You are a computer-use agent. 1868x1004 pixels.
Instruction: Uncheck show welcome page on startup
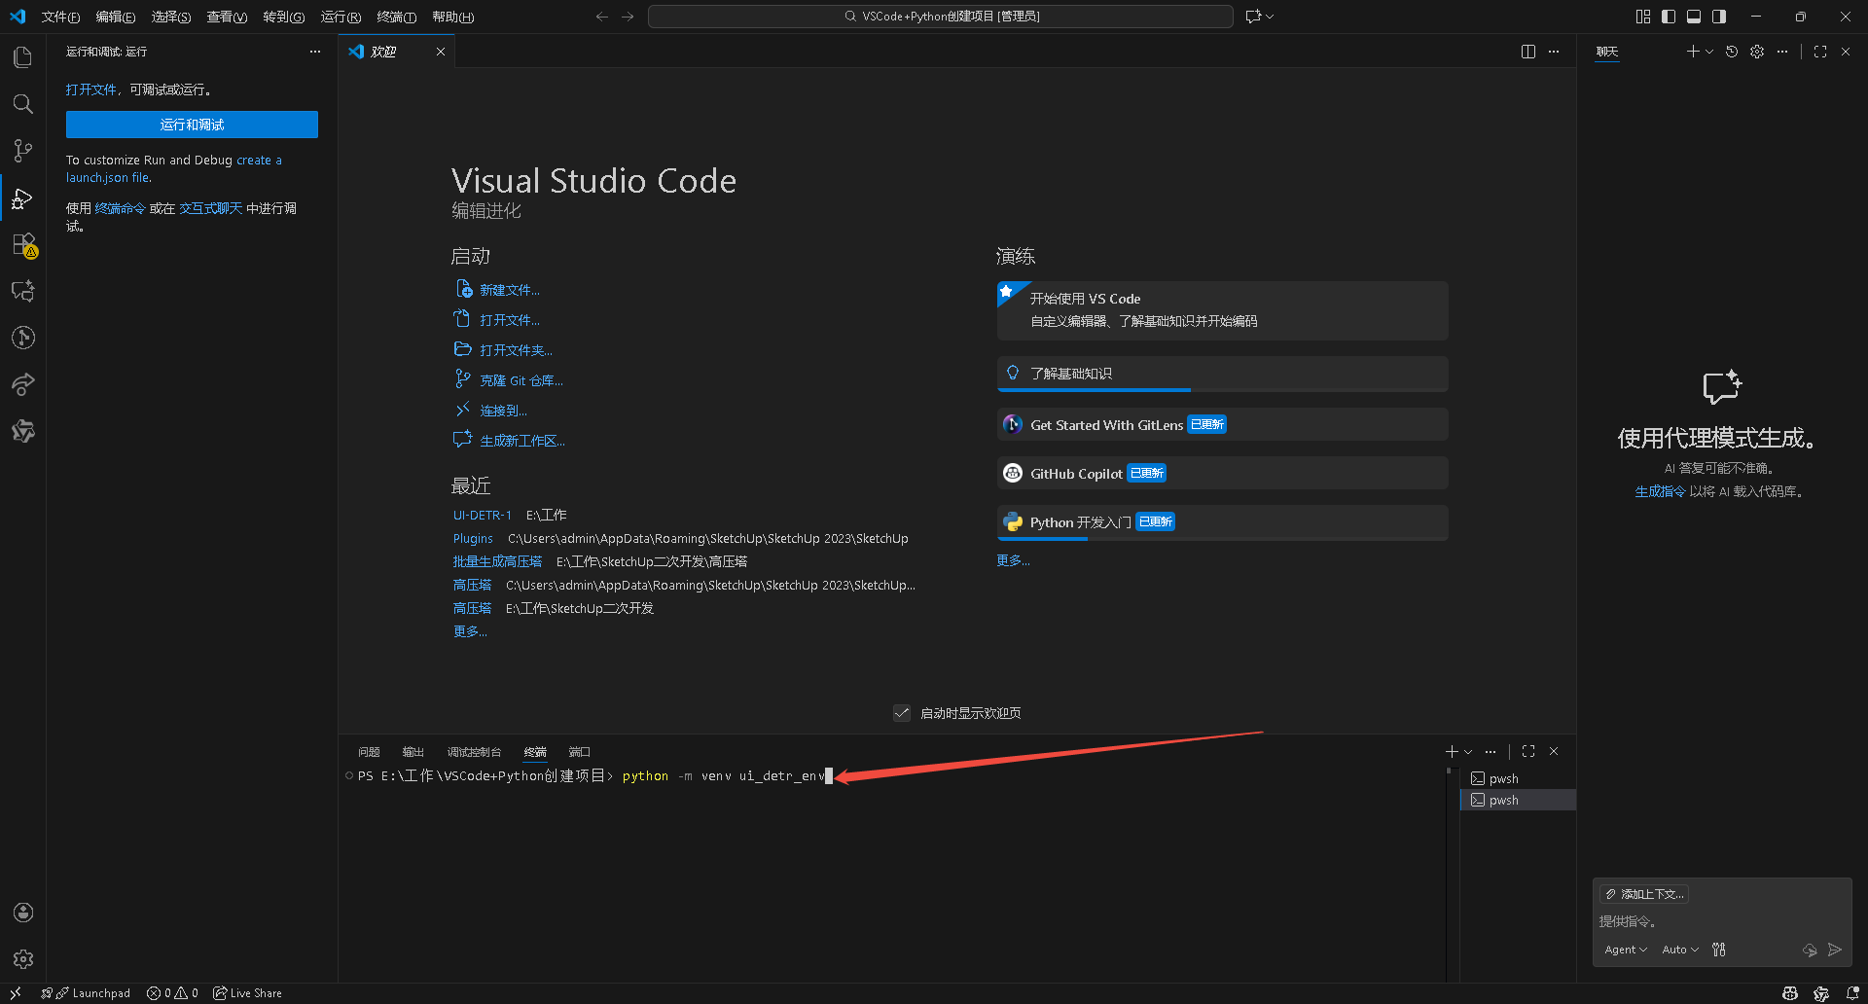click(902, 713)
